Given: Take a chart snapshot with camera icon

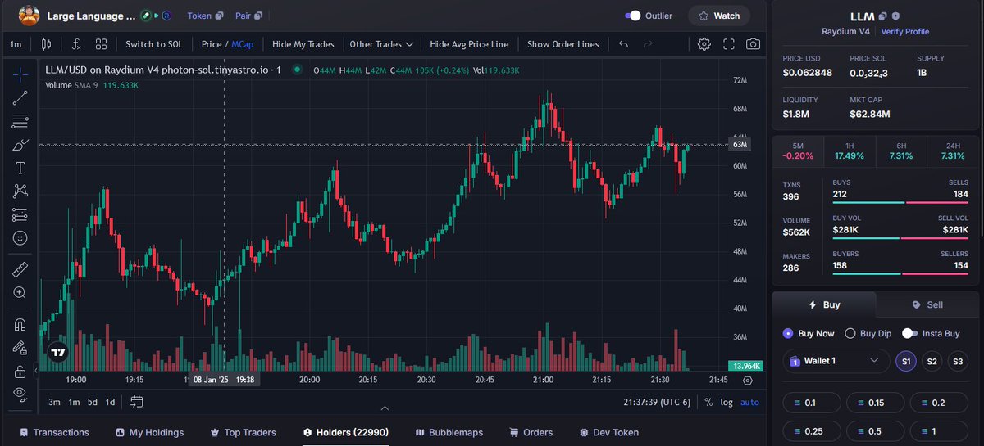Looking at the screenshot, I should coord(753,44).
